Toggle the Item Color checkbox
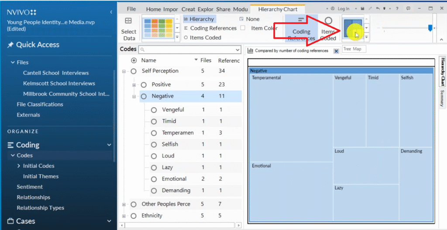The image size is (447, 230). pos(243,28)
